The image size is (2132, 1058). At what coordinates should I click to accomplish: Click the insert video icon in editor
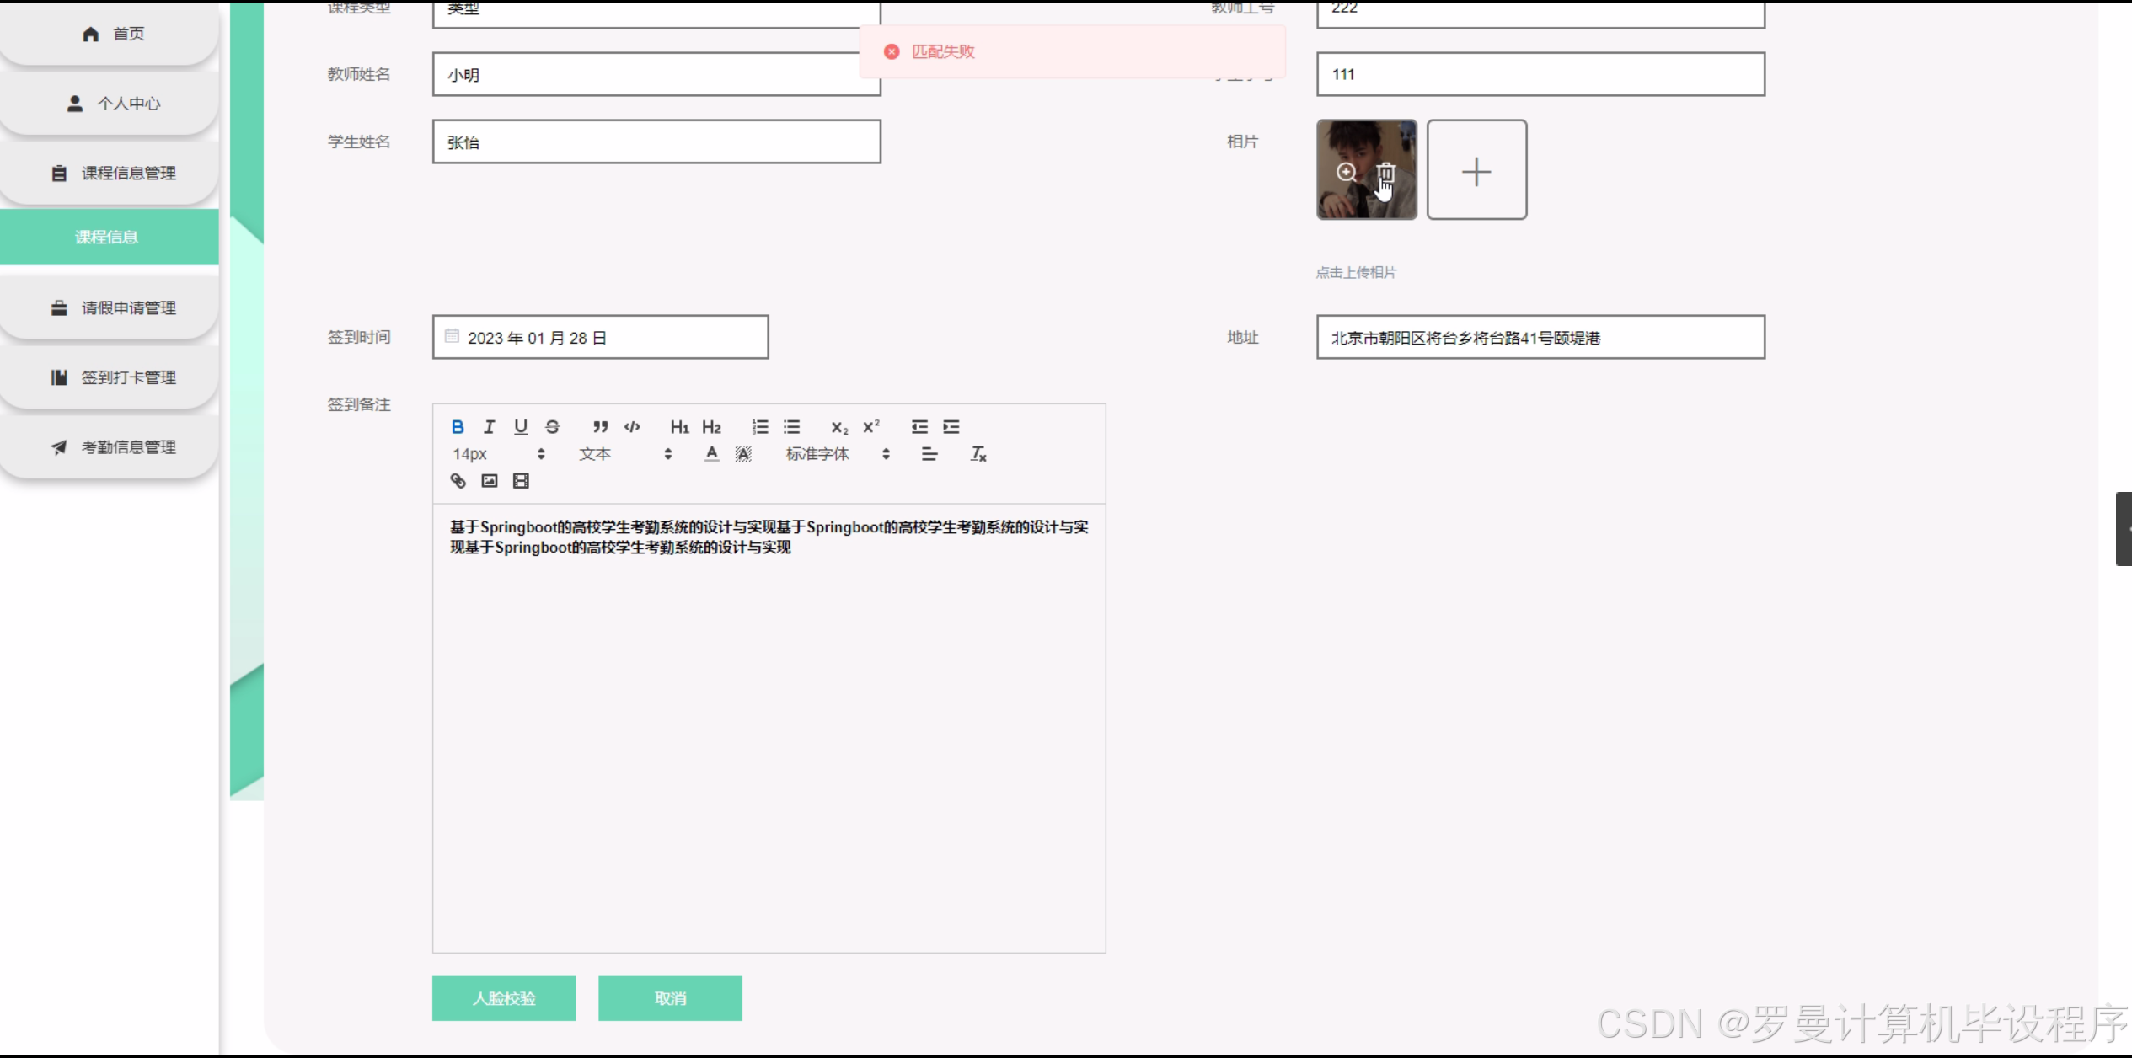coord(521,481)
